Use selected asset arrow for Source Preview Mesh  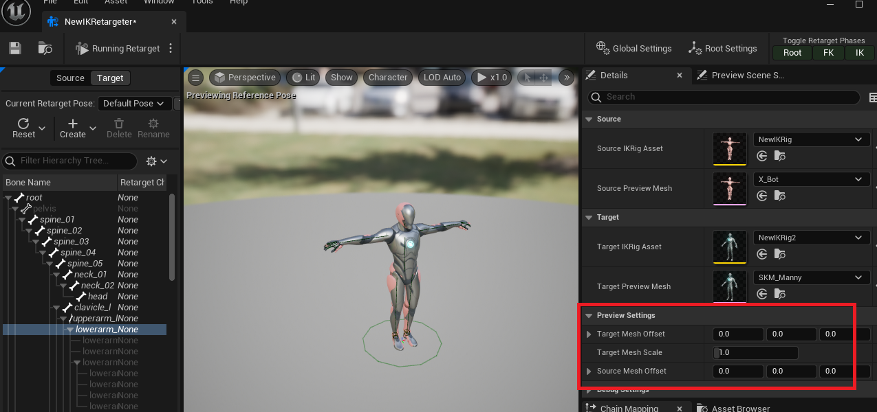pyautogui.click(x=762, y=196)
